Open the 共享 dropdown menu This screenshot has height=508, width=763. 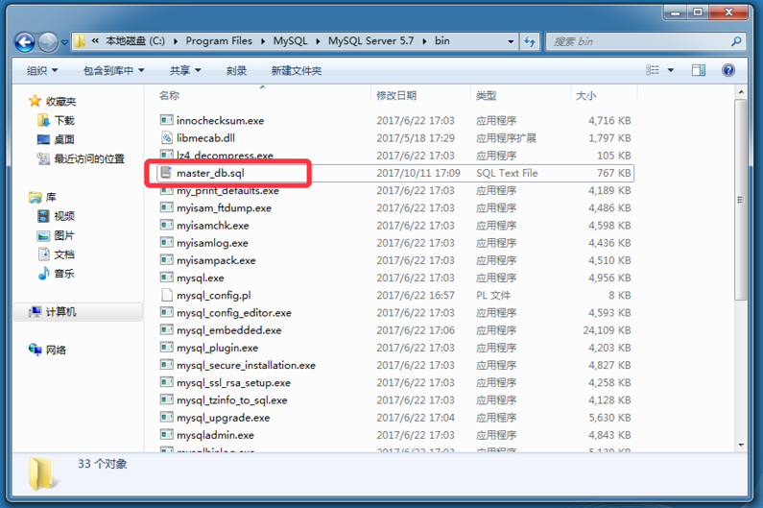[184, 71]
